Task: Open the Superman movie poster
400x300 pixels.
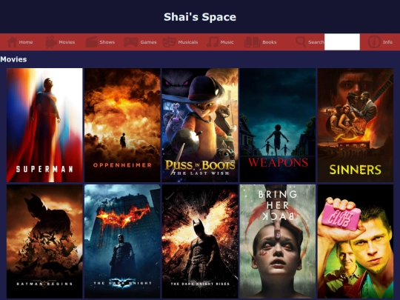Action: [x=44, y=125]
